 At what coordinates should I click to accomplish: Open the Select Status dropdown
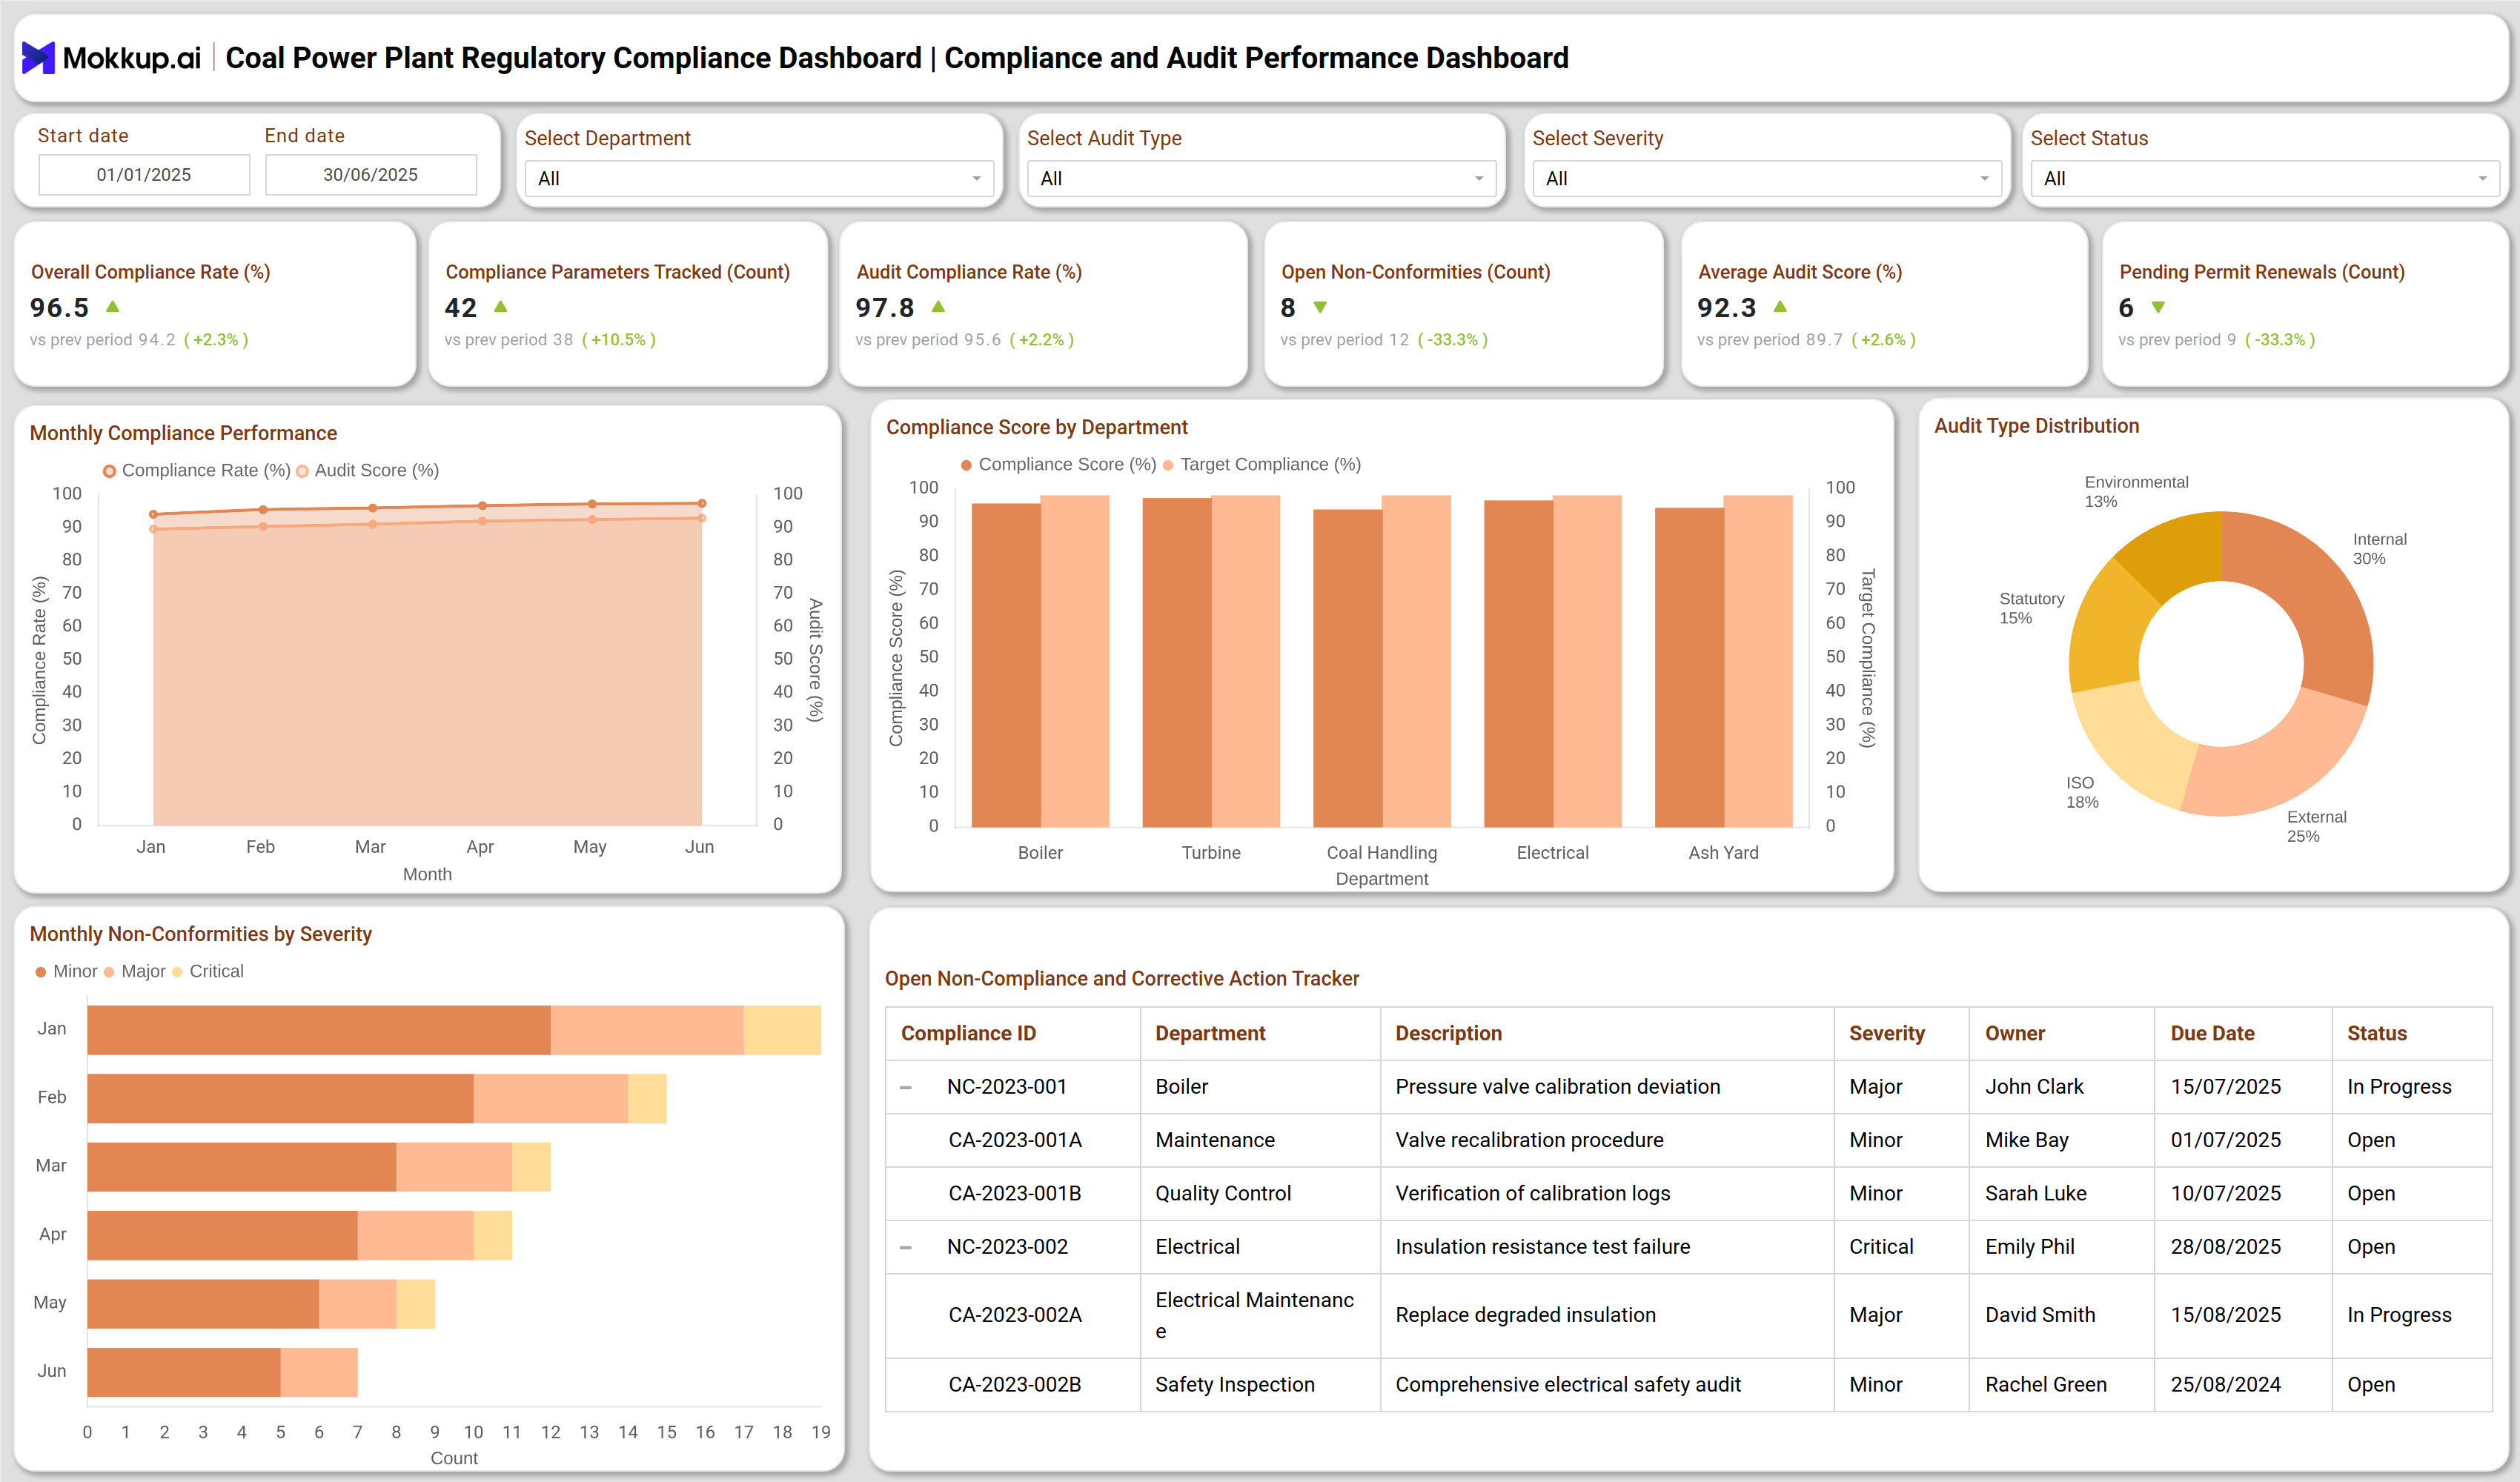2265,179
